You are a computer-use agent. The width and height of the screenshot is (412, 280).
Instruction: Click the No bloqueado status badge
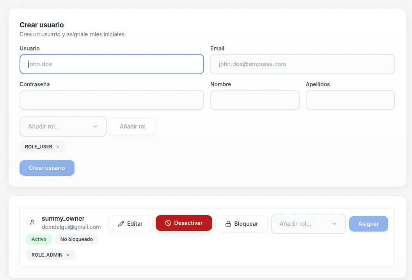76,239
